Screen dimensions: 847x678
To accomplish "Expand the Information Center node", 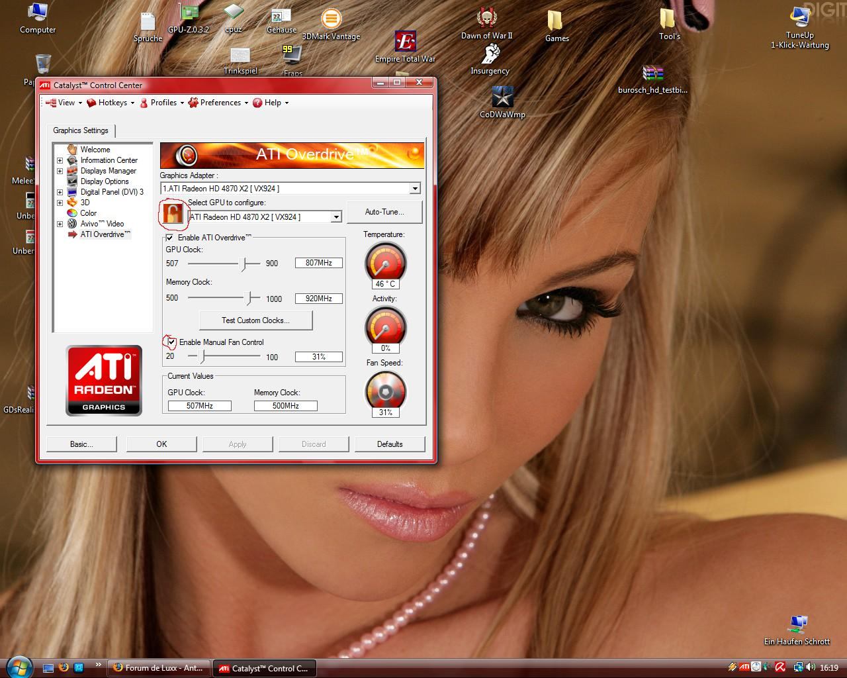I will [x=60, y=160].
